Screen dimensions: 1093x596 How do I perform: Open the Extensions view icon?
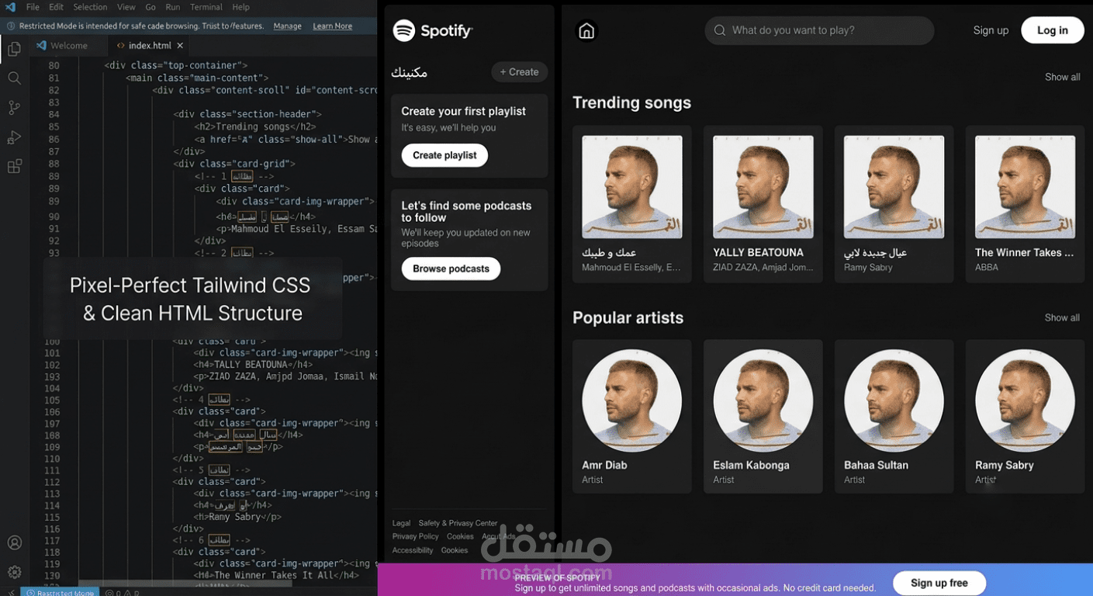pos(14,167)
